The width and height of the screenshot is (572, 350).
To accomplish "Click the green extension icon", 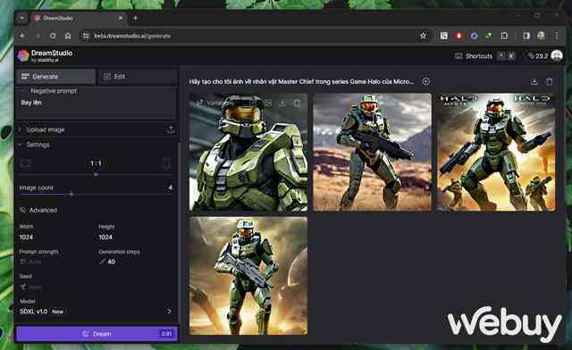I will pyautogui.click(x=489, y=36).
